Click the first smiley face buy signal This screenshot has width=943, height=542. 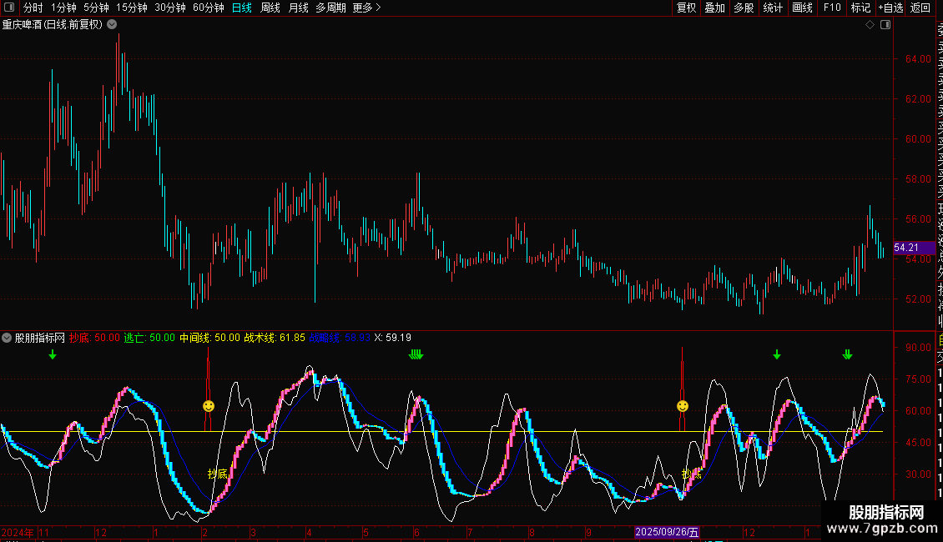click(x=209, y=406)
